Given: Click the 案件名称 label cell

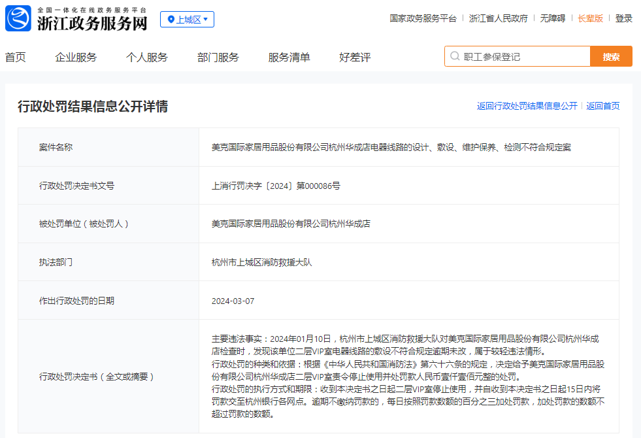Looking at the screenshot, I should pyautogui.click(x=108, y=147).
